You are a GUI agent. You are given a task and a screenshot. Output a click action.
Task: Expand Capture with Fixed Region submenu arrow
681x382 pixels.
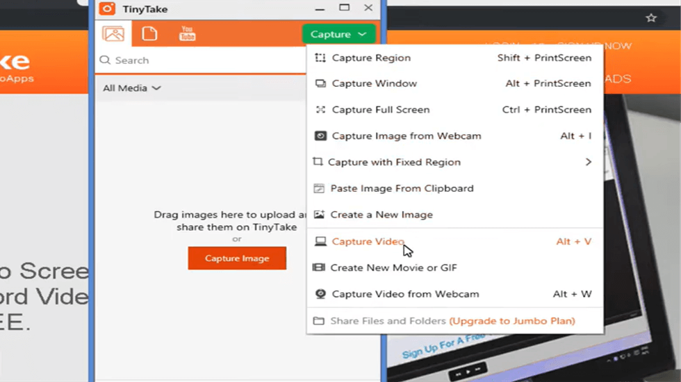[x=589, y=162]
